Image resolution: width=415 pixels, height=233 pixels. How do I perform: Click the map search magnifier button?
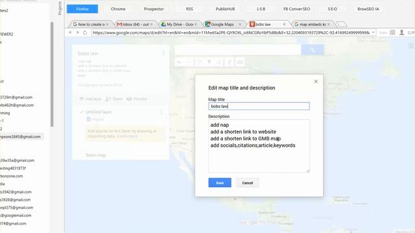[313, 50]
